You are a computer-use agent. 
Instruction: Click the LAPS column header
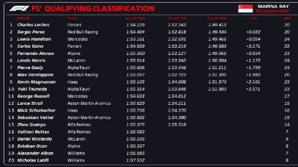point(287,18)
